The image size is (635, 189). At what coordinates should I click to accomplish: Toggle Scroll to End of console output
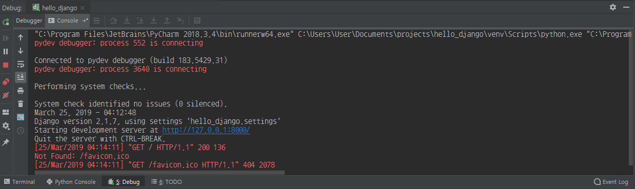tap(21, 77)
